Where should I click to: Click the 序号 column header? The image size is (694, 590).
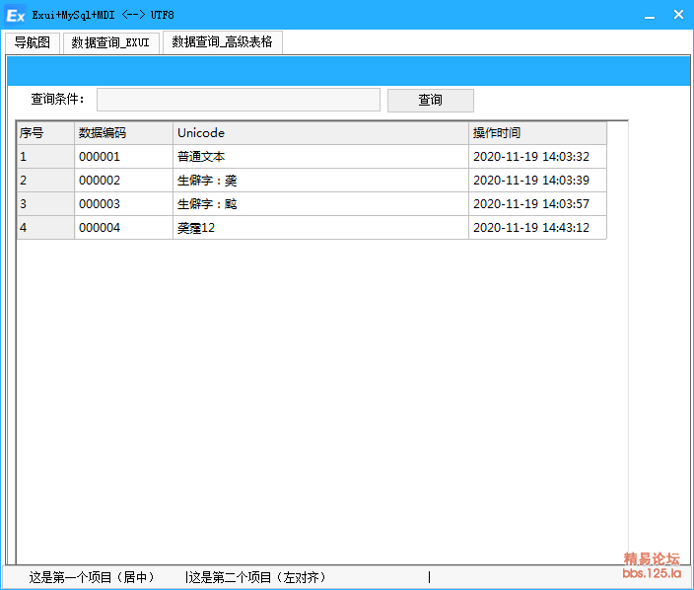pyautogui.click(x=45, y=133)
